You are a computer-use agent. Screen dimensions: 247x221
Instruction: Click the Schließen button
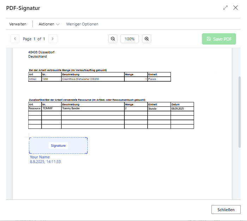tap(226, 210)
